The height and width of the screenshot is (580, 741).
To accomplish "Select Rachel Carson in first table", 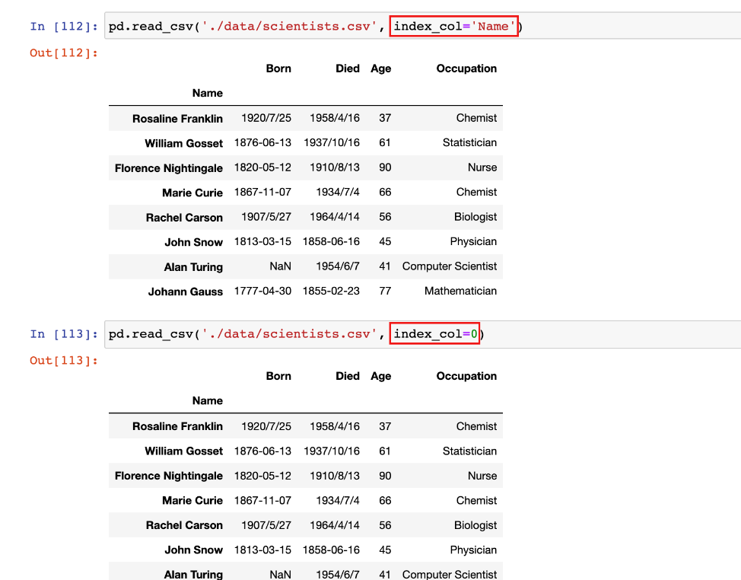I will (184, 218).
